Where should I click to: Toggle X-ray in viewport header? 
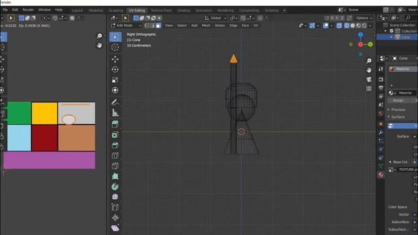(339, 25)
